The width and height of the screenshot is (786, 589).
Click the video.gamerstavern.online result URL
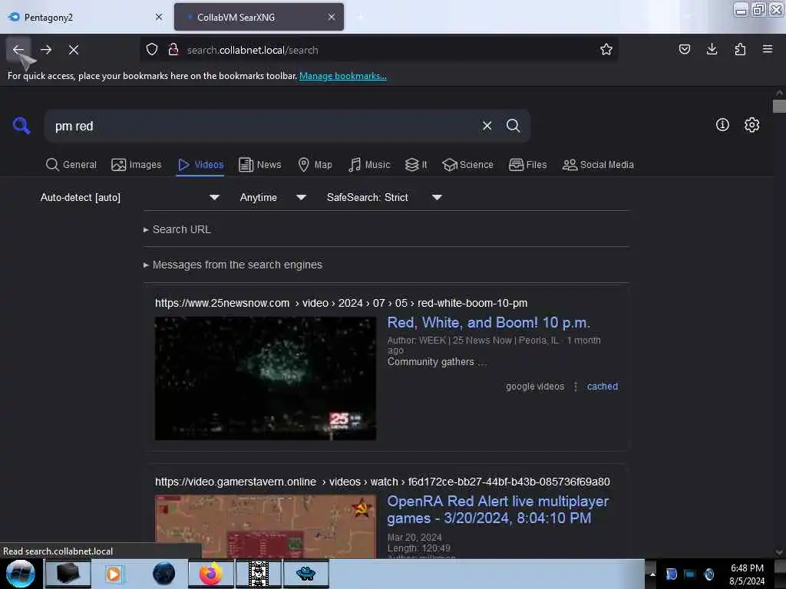[x=382, y=482]
